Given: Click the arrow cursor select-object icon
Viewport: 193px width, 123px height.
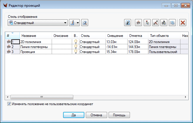Looking at the screenshot, I should pyautogui.click(x=147, y=23).
